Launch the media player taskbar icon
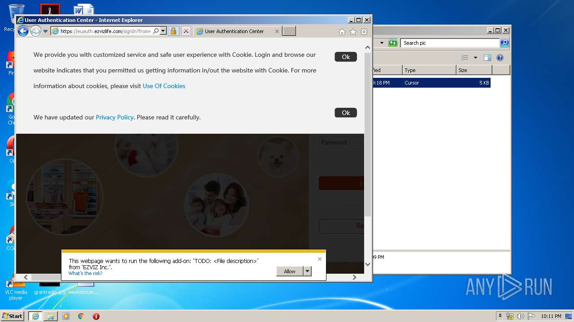This screenshot has width=574, height=322. click(x=66, y=316)
